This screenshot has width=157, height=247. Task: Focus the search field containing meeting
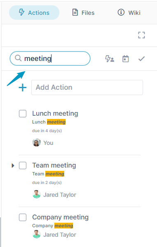pyautogui.click(x=50, y=58)
